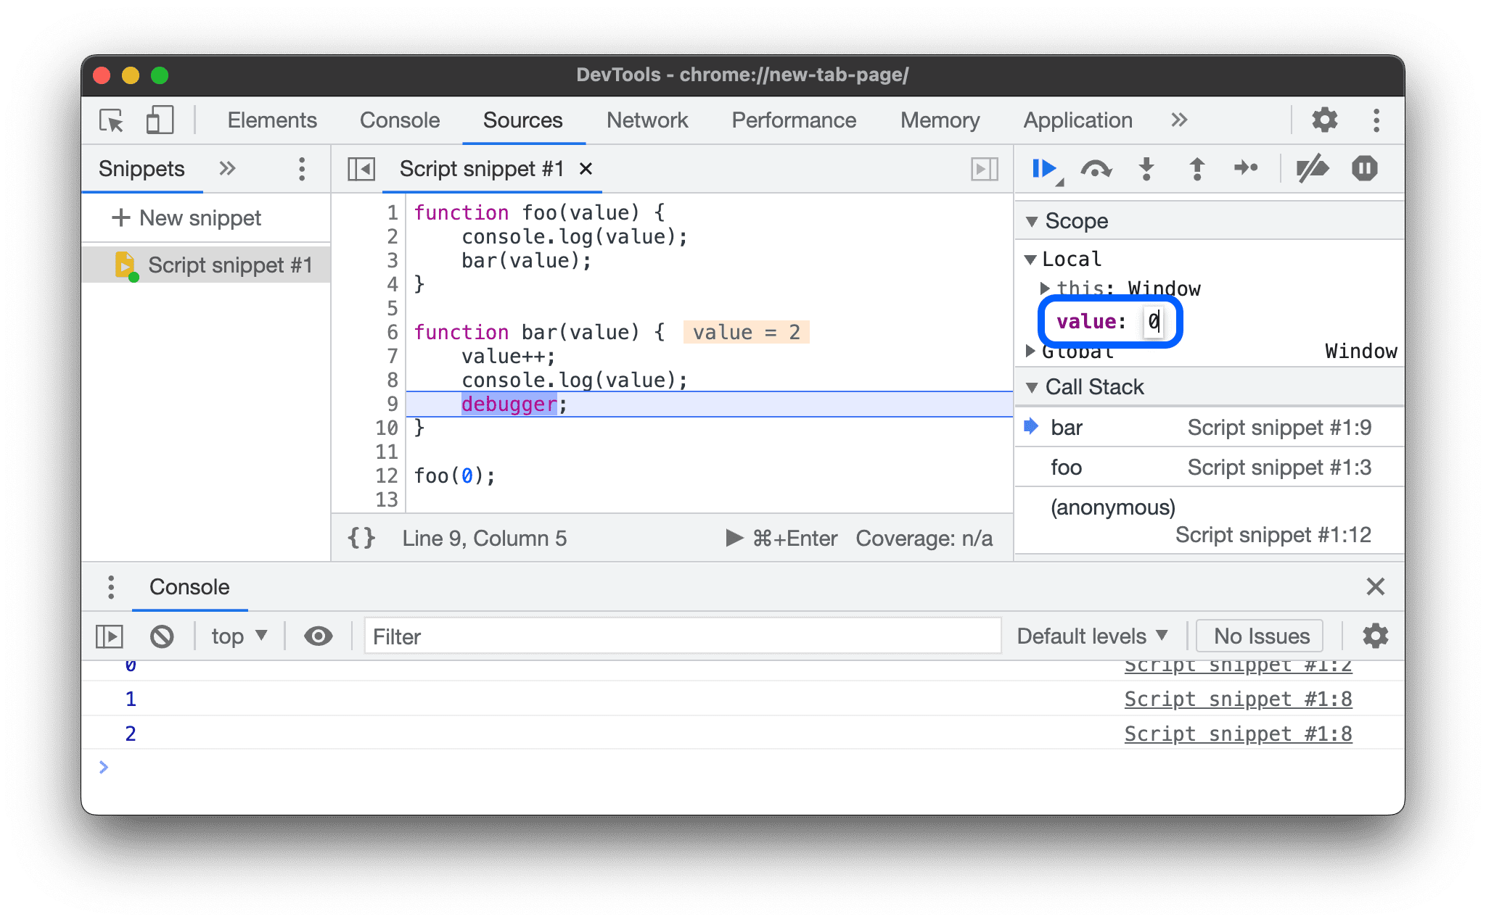Click the Step over next function call icon

(x=1098, y=170)
